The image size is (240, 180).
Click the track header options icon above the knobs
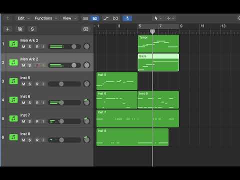(85, 29)
